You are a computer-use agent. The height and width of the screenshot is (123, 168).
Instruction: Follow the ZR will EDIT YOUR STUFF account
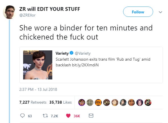(138, 12)
